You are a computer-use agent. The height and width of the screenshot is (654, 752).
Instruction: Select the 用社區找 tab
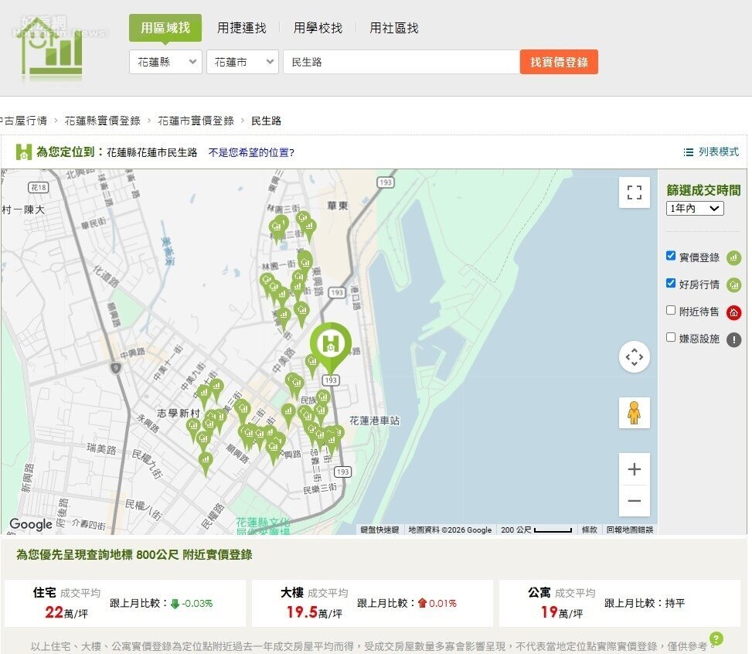click(x=393, y=28)
